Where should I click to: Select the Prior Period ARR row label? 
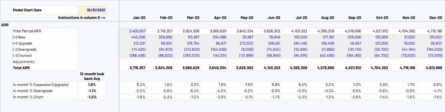click(27, 31)
